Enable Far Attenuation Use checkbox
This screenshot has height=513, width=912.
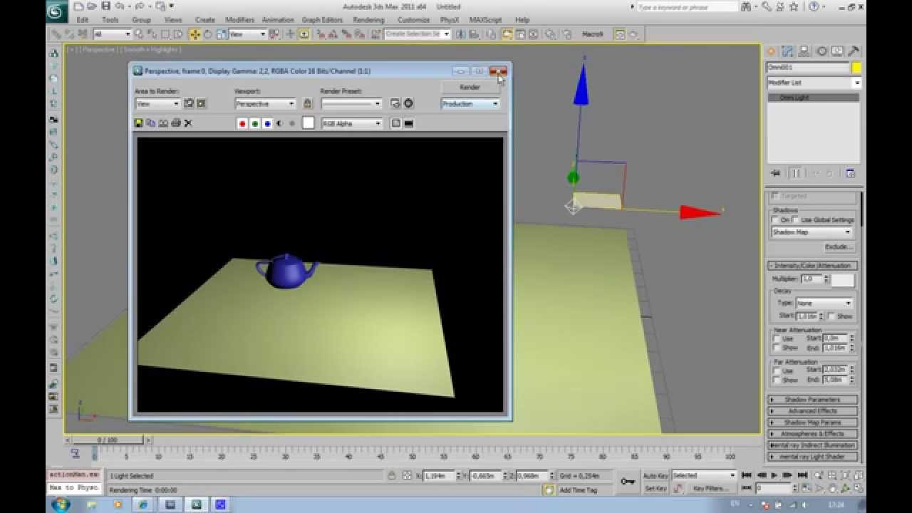click(777, 371)
